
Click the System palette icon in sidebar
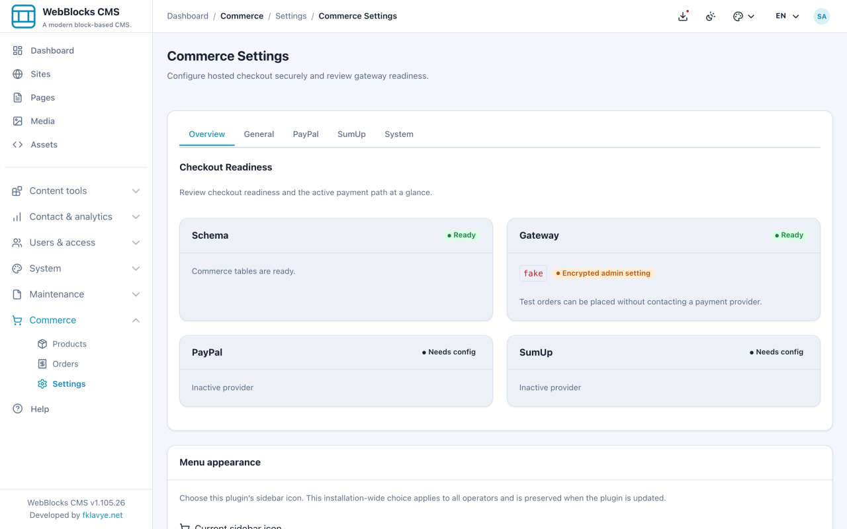17,268
